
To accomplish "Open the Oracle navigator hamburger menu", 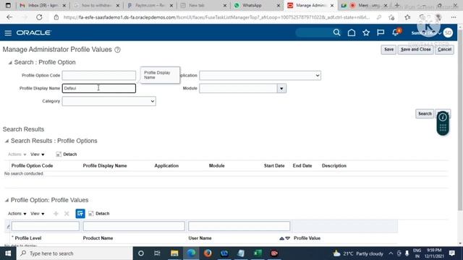I will click(8, 32).
